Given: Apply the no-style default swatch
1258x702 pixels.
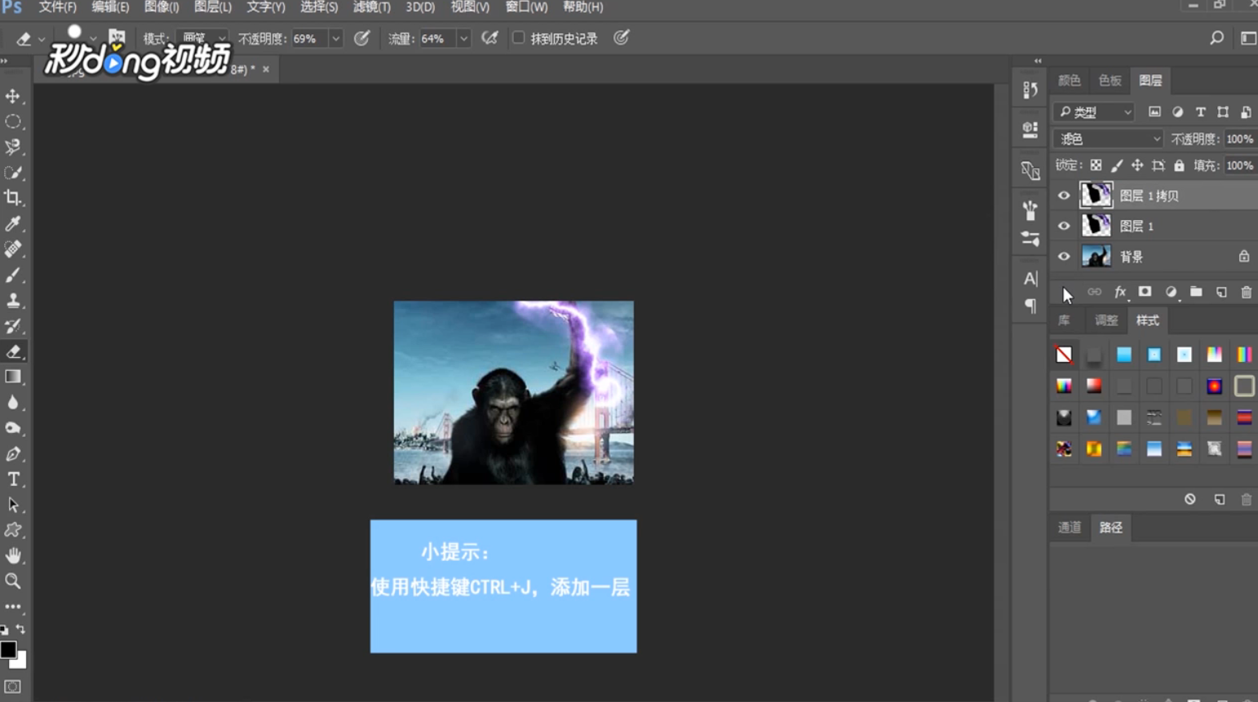Looking at the screenshot, I should point(1064,355).
